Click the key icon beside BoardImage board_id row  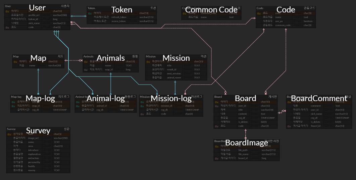coord(217,158)
